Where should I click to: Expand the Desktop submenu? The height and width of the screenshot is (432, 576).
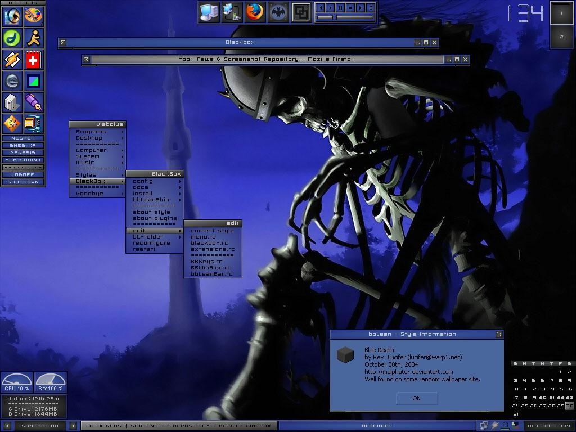point(98,138)
